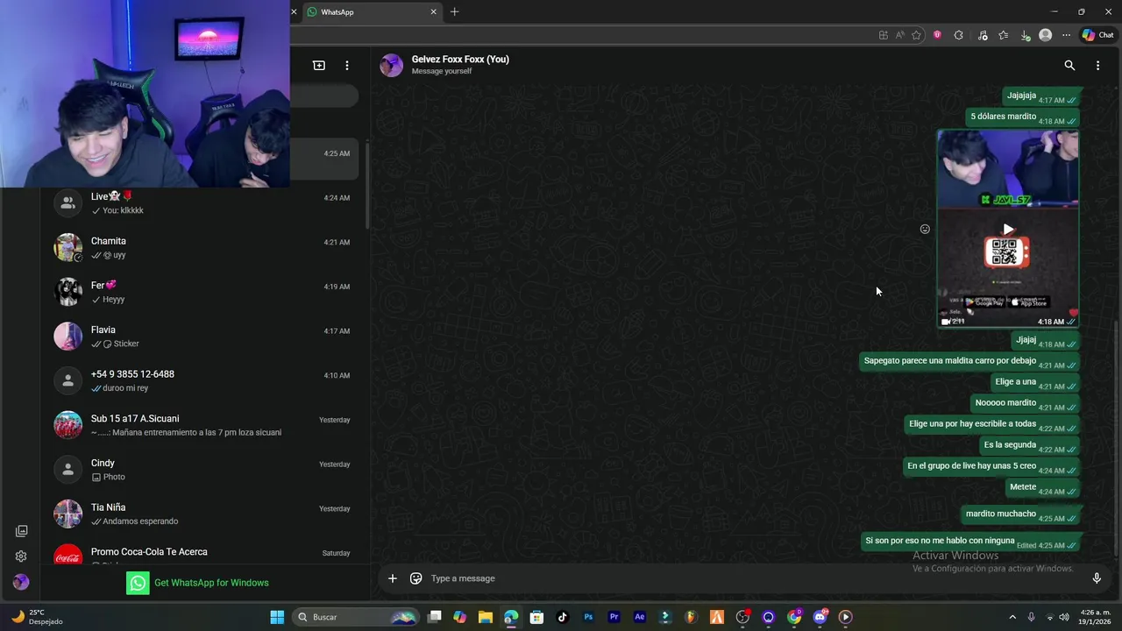Open Premiere Pro from the taskbar

click(x=614, y=617)
